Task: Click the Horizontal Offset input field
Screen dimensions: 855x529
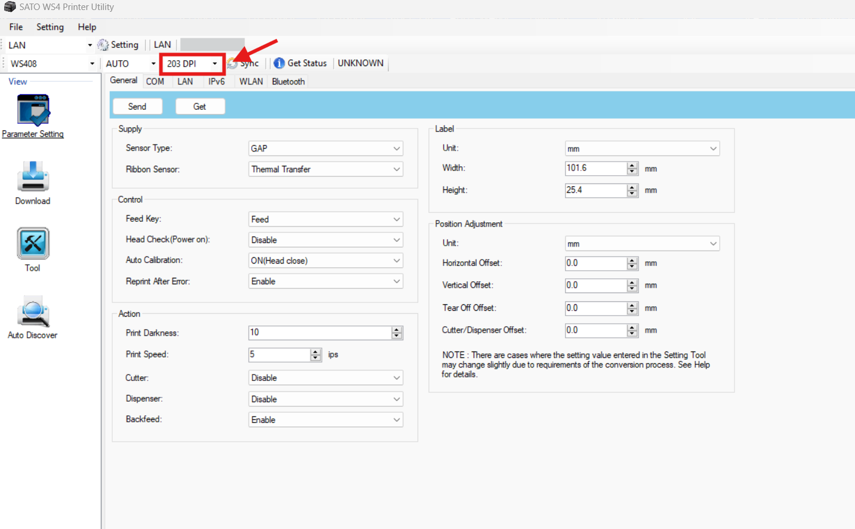Action: [595, 264]
